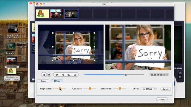Rotate video clockwise icon
Screen dimensions: 191x107
pos(75,75)
